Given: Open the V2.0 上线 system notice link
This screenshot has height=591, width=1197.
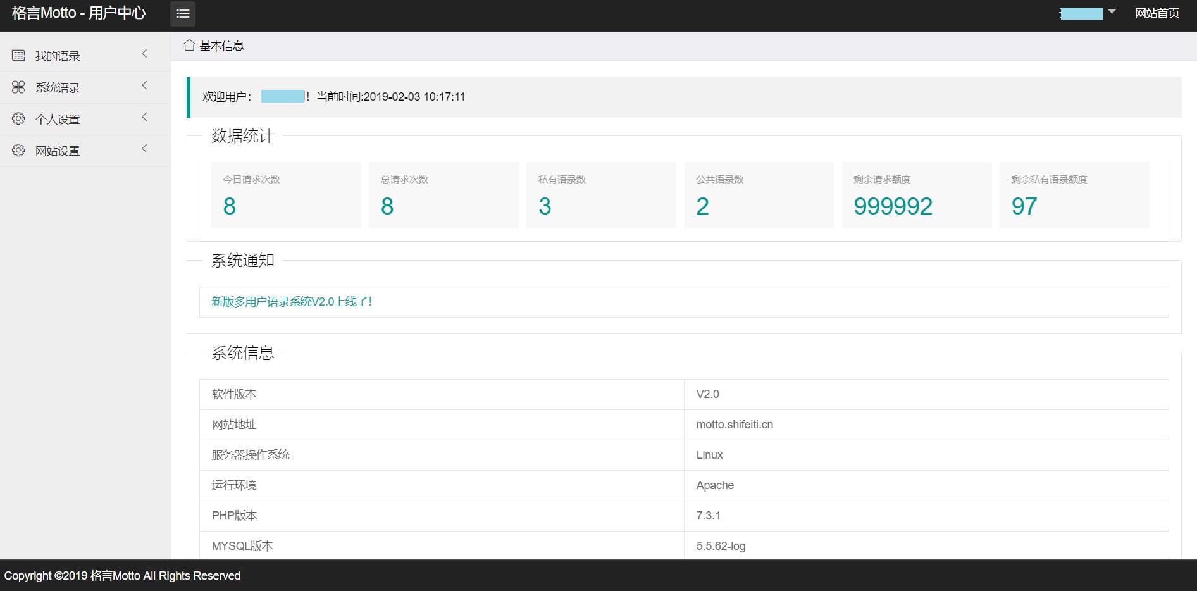Looking at the screenshot, I should (x=292, y=302).
